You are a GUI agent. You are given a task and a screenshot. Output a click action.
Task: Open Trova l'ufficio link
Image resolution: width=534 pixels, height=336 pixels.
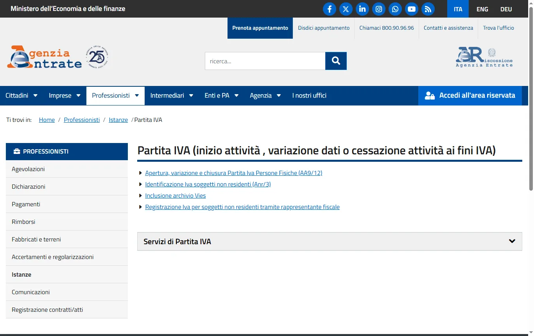[x=498, y=28]
